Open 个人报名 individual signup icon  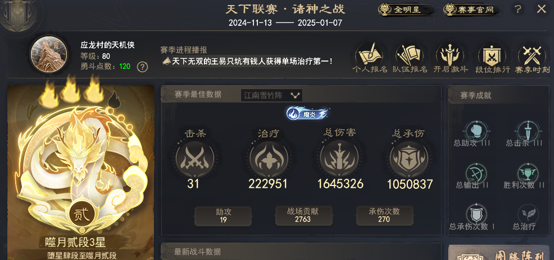coord(370,58)
